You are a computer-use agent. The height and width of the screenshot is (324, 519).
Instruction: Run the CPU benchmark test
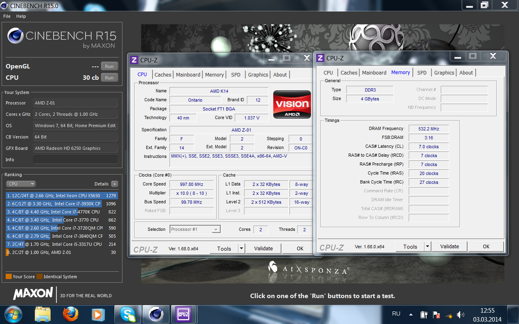pos(109,78)
